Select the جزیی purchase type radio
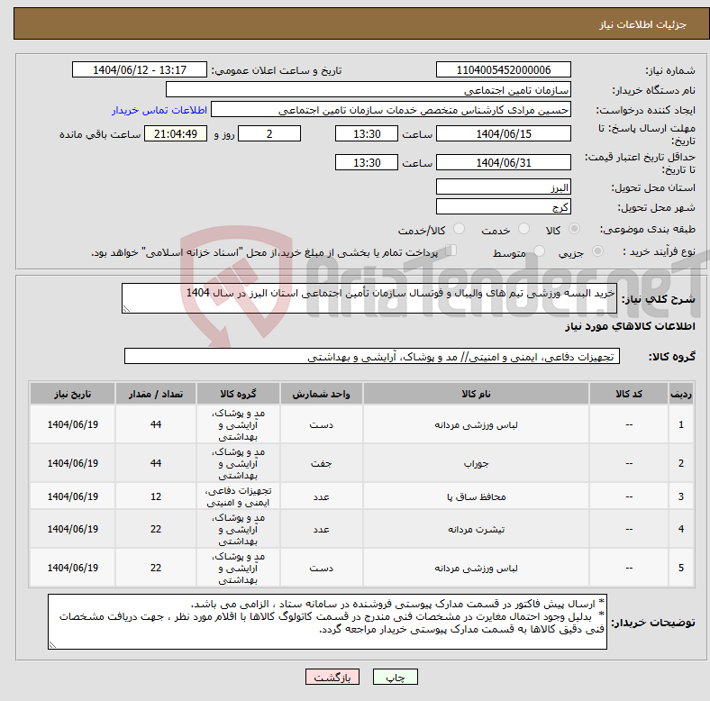The image size is (710, 701). (x=597, y=251)
